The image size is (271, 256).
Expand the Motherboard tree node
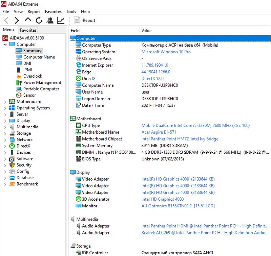tap(5, 102)
